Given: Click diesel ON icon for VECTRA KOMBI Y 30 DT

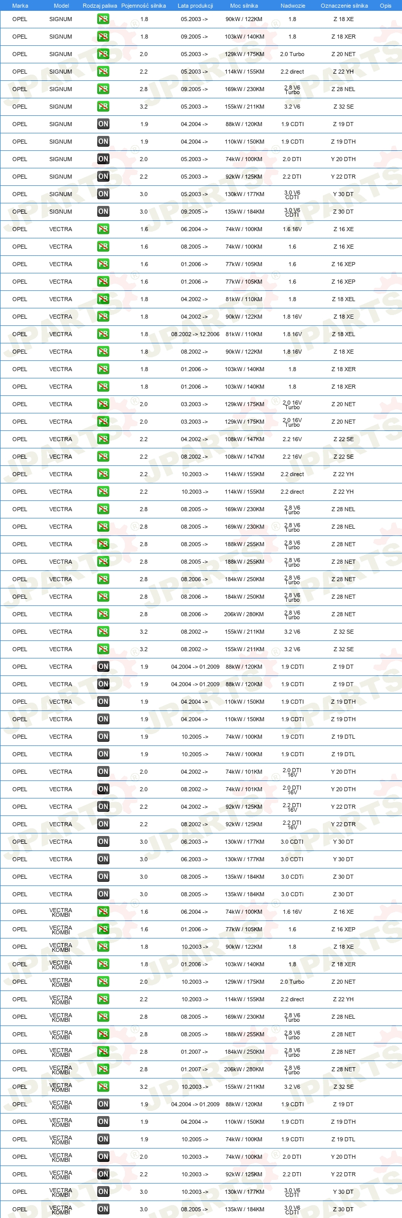Looking at the screenshot, I should pyautogui.click(x=103, y=1192).
